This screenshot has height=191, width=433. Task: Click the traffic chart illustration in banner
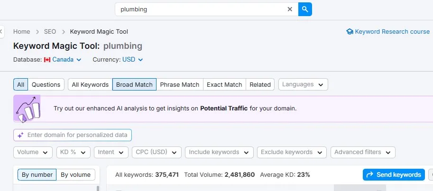[28, 109]
